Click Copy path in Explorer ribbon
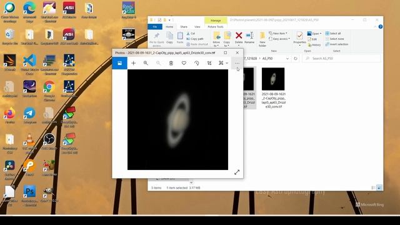The image size is (400, 225). click(194, 39)
